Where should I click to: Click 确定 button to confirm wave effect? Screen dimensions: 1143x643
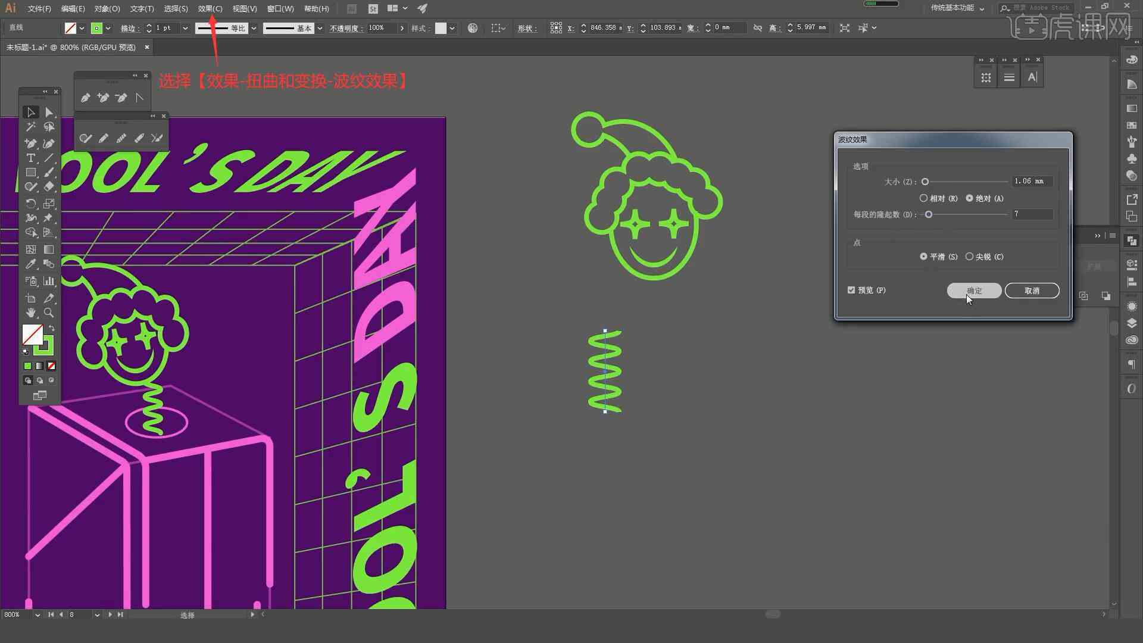pyautogui.click(x=973, y=291)
